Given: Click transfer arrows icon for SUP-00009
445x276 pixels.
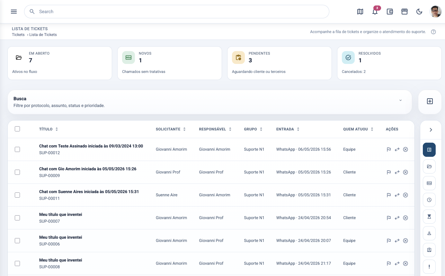Looking at the screenshot, I should coord(397,172).
